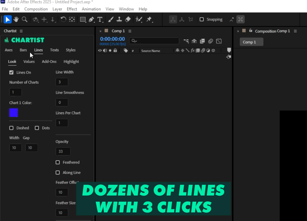Enable the Snapping checkbox
Screen dimensions: 307x221
pyautogui.click(x=202, y=19)
